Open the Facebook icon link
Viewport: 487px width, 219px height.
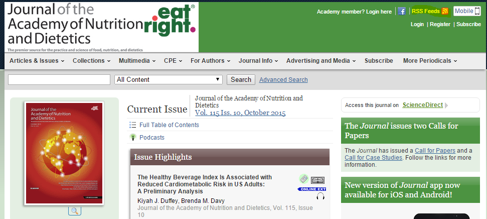point(402,11)
